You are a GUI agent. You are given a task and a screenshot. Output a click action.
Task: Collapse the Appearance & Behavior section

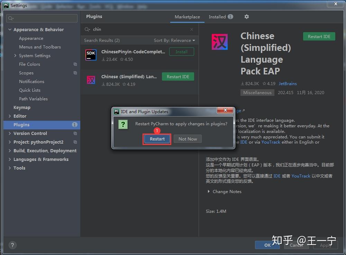point(10,29)
